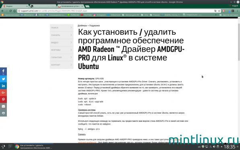Share the article on LinkedIn
This screenshot has height=150, width=240.
pos(3,86)
